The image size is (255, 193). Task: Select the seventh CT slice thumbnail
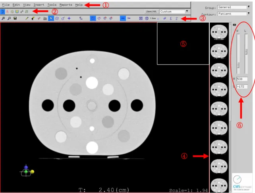coord(219,147)
